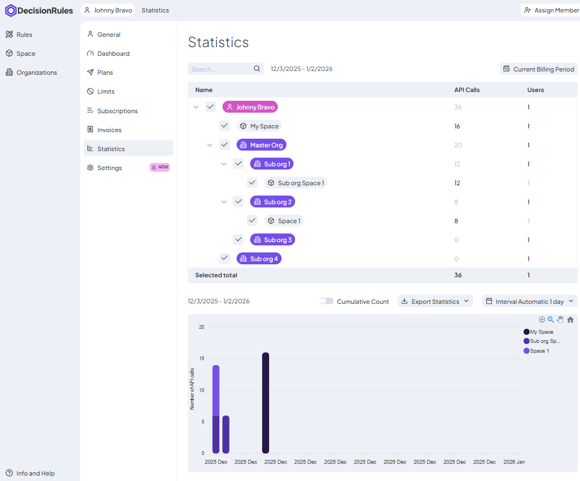Go to Subscriptions in the sidebar
This screenshot has width=580, height=481.
[117, 111]
